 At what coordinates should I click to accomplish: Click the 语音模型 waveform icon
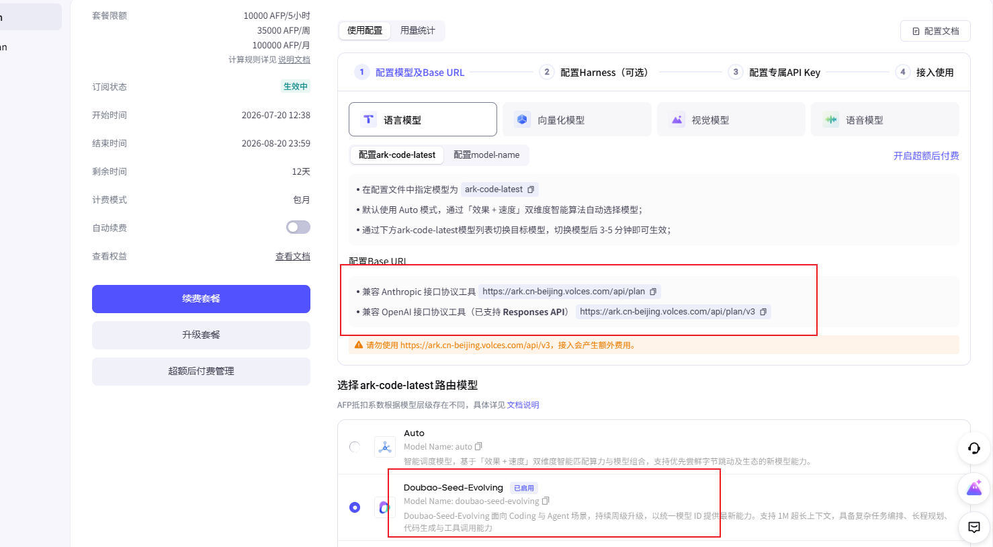[830, 120]
